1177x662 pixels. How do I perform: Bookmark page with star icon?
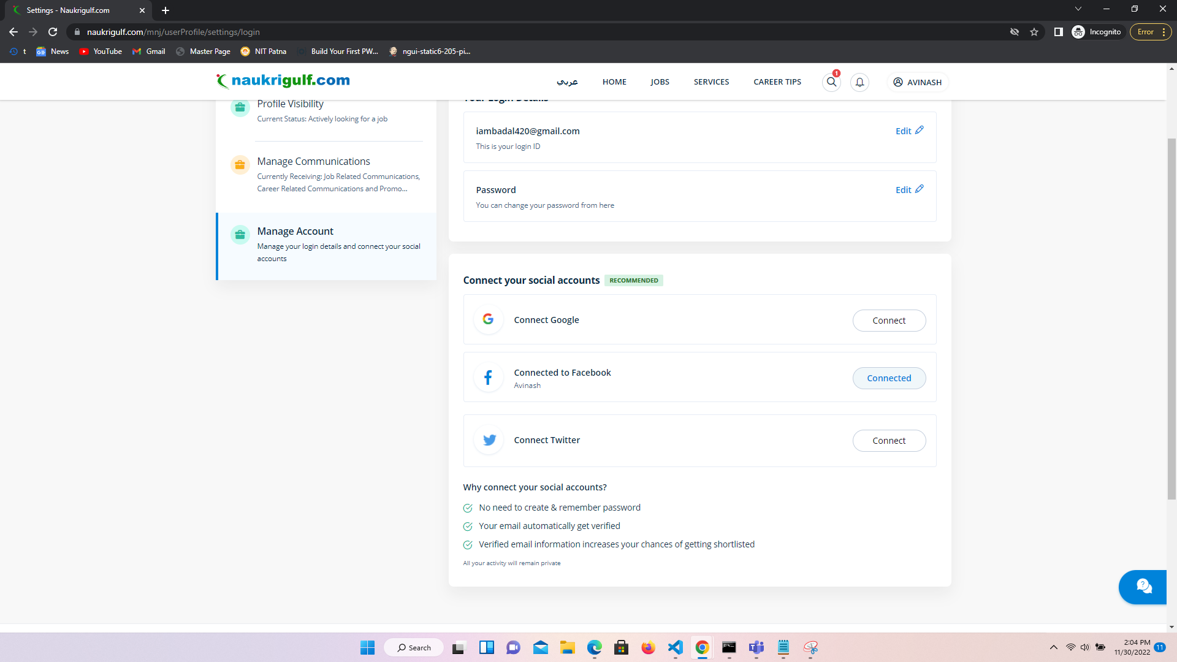coord(1034,32)
